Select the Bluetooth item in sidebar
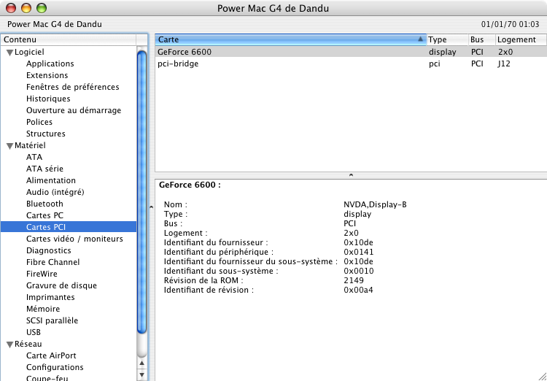 click(x=44, y=204)
